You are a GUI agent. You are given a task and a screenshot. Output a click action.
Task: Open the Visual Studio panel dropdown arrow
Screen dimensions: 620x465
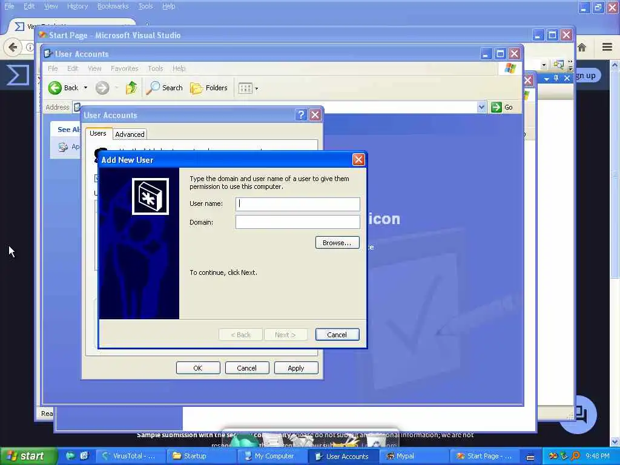547,79
